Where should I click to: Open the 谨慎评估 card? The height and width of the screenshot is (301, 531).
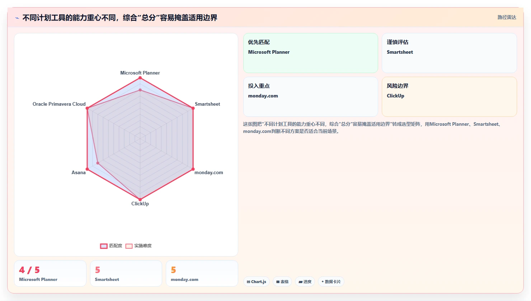click(x=449, y=53)
